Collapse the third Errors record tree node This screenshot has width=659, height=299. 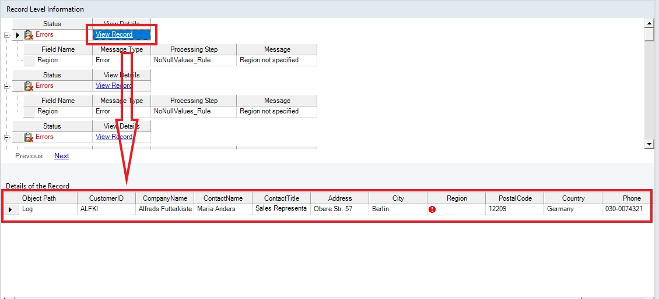(6, 137)
